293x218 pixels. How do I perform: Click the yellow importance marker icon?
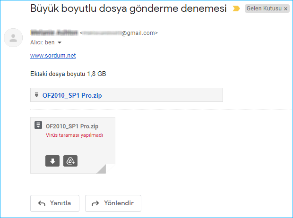[x=236, y=8]
